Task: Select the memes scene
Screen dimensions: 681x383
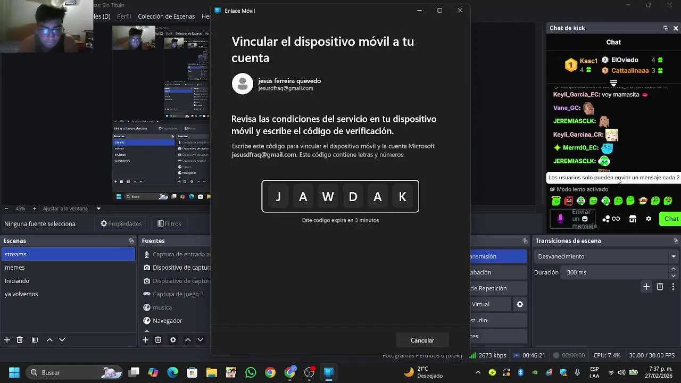Action: [x=68, y=268]
